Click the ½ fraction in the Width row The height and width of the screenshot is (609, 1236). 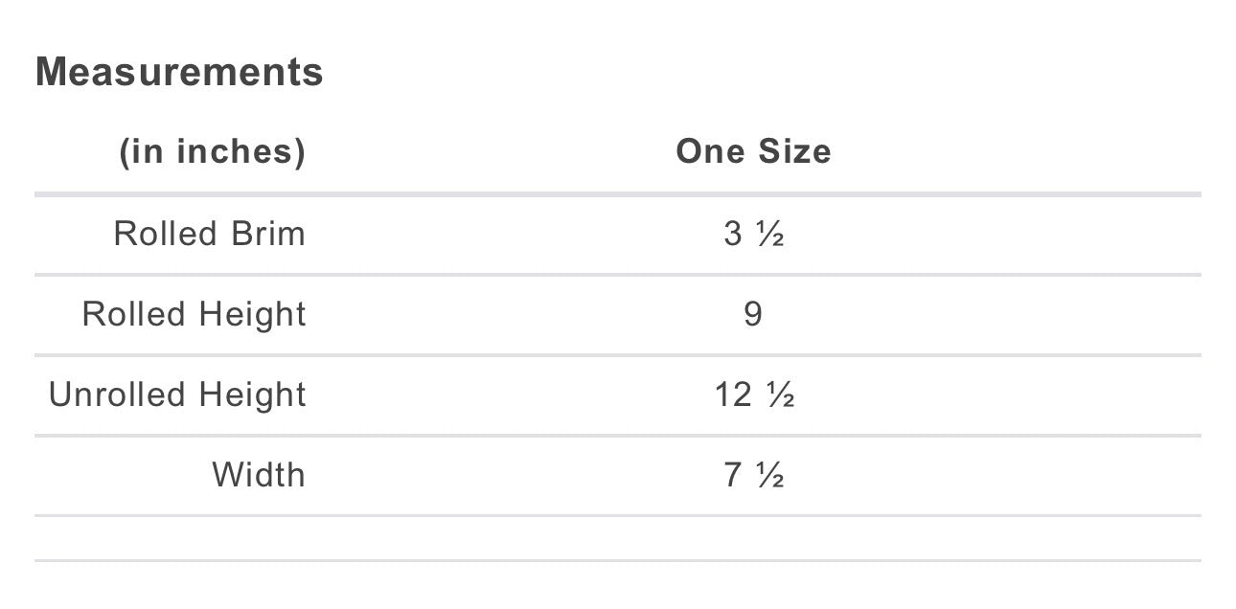769,475
